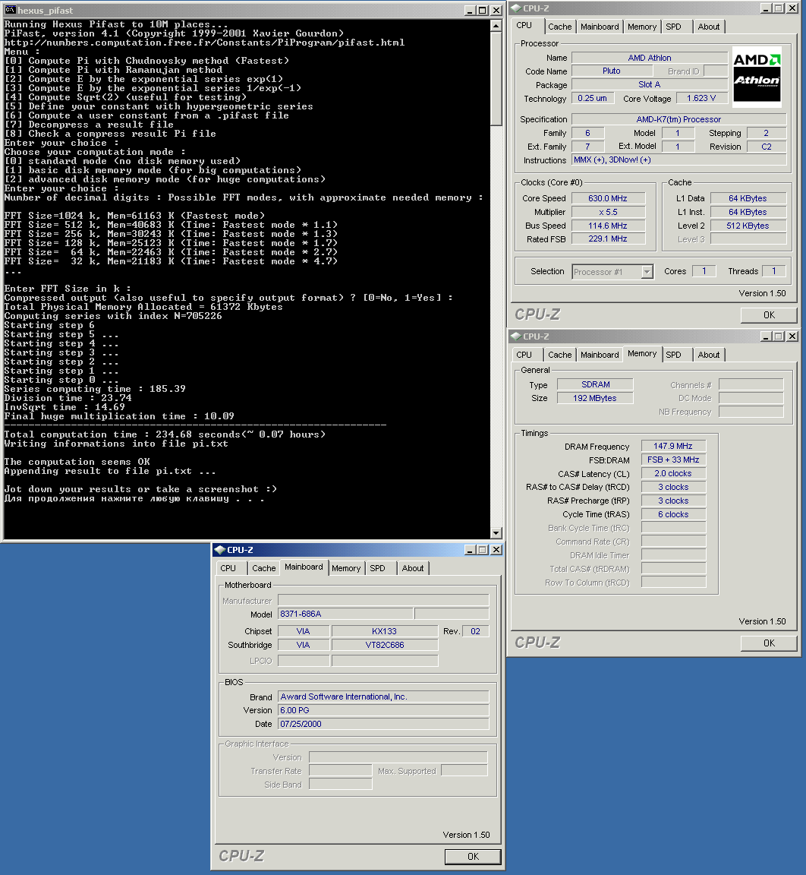
Task: Open Mainboard tab in CPU-Z processor window
Action: click(x=600, y=27)
